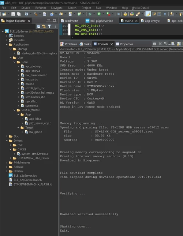
Task: Expand the Middlewares folder
Action: 7,162
